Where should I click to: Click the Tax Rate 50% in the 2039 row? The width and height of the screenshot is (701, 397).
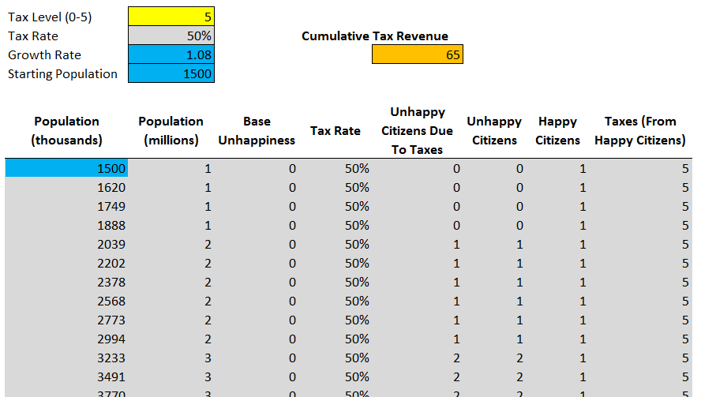[357, 244]
